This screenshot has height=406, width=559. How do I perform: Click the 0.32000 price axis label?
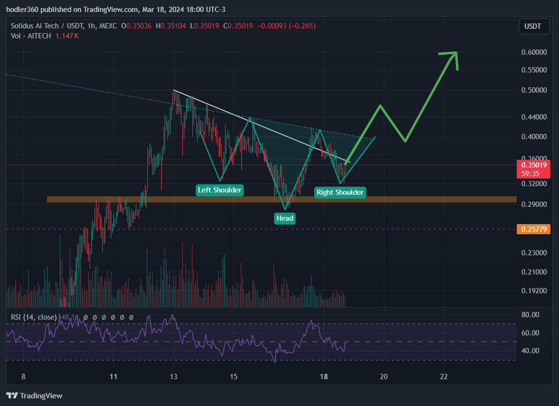pyautogui.click(x=534, y=184)
